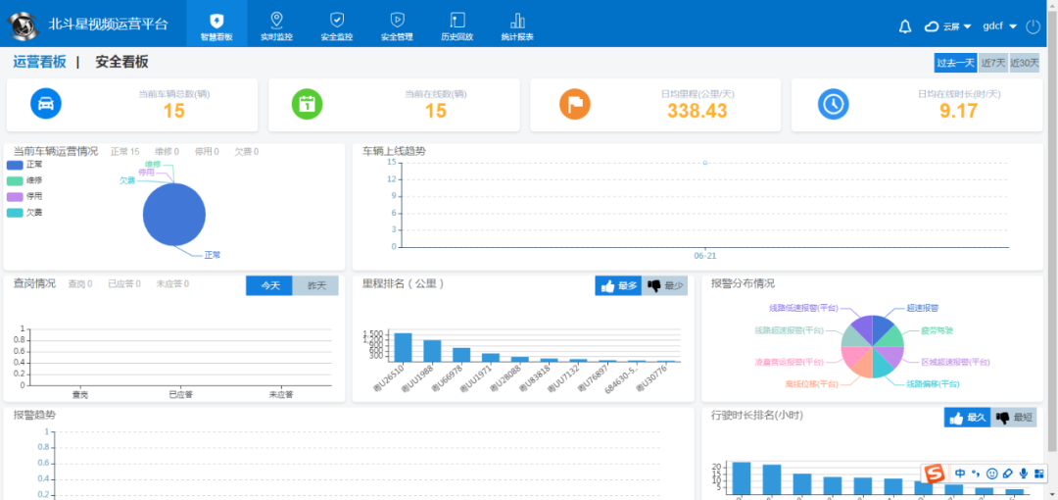Switch driving duration ranking to 最短
The image size is (1058, 500).
(1014, 418)
